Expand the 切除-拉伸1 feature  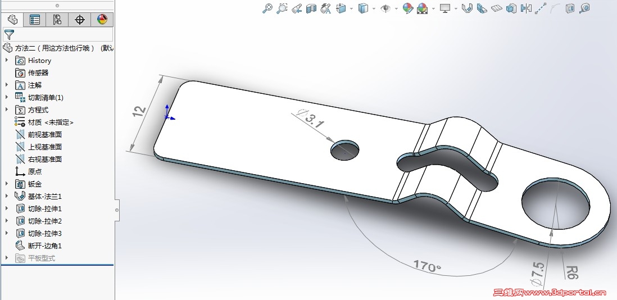(x=6, y=208)
